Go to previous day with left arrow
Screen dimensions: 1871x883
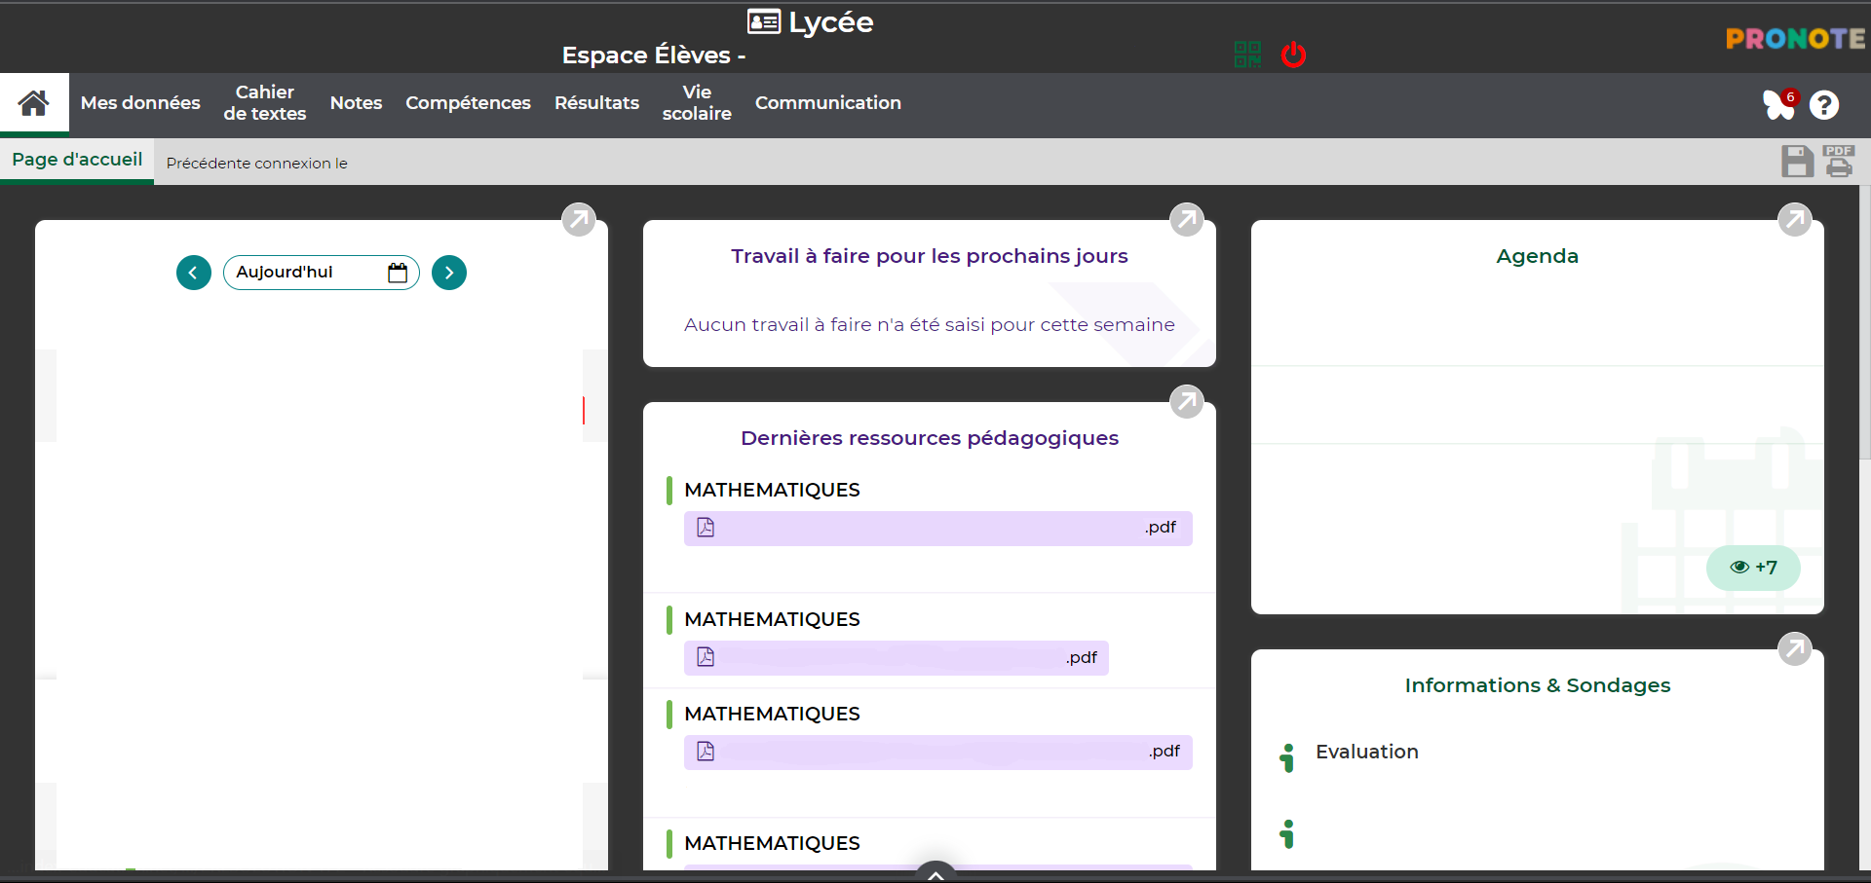pyautogui.click(x=194, y=273)
